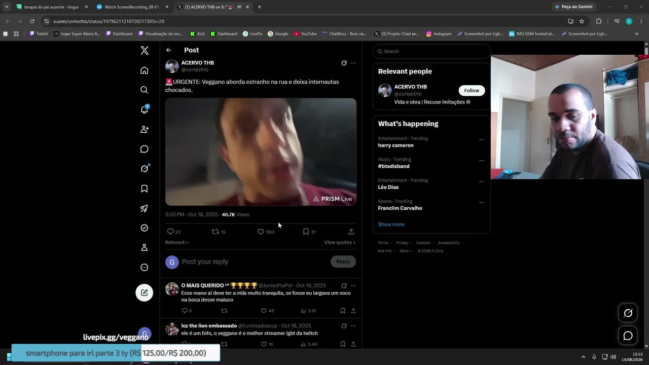Click Reply button beside reply box
The image size is (649, 365).
coord(343,262)
